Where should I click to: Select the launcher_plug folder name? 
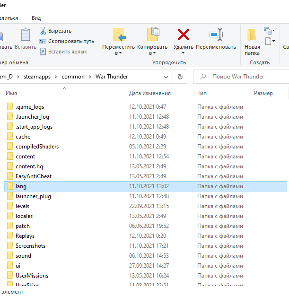(33, 196)
